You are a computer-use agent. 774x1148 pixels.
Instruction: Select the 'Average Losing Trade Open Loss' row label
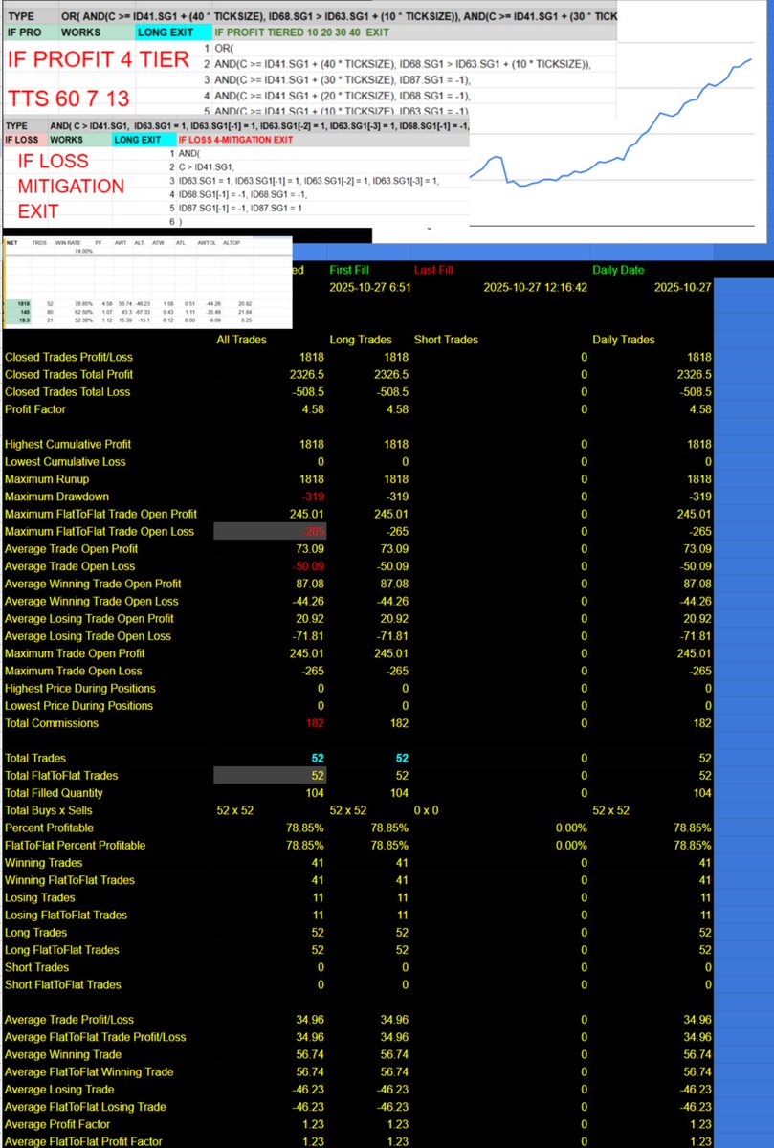point(87,635)
